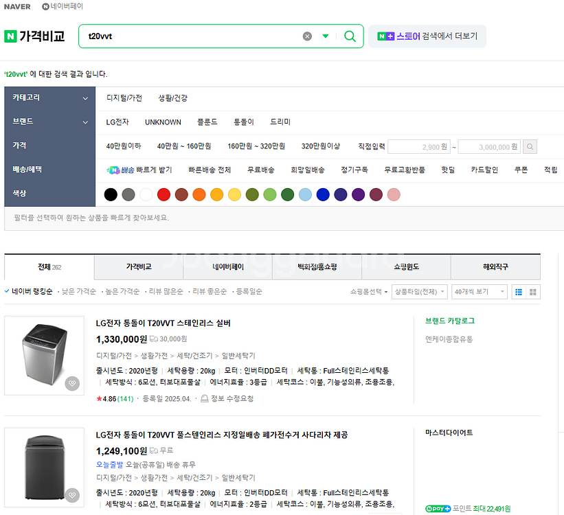564x515 pixels.
Task: Sort results by 낮은 가격순
Action: coord(78,292)
